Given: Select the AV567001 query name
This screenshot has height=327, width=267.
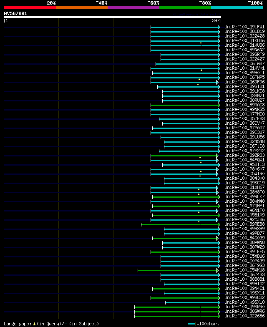Looking at the screenshot, I should pos(15,13).
